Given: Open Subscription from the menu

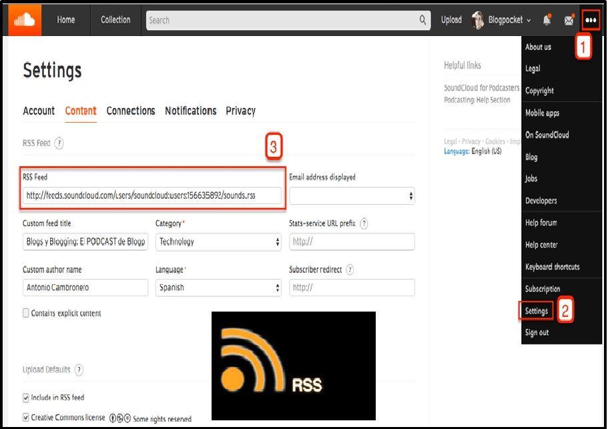Looking at the screenshot, I should coord(543,289).
